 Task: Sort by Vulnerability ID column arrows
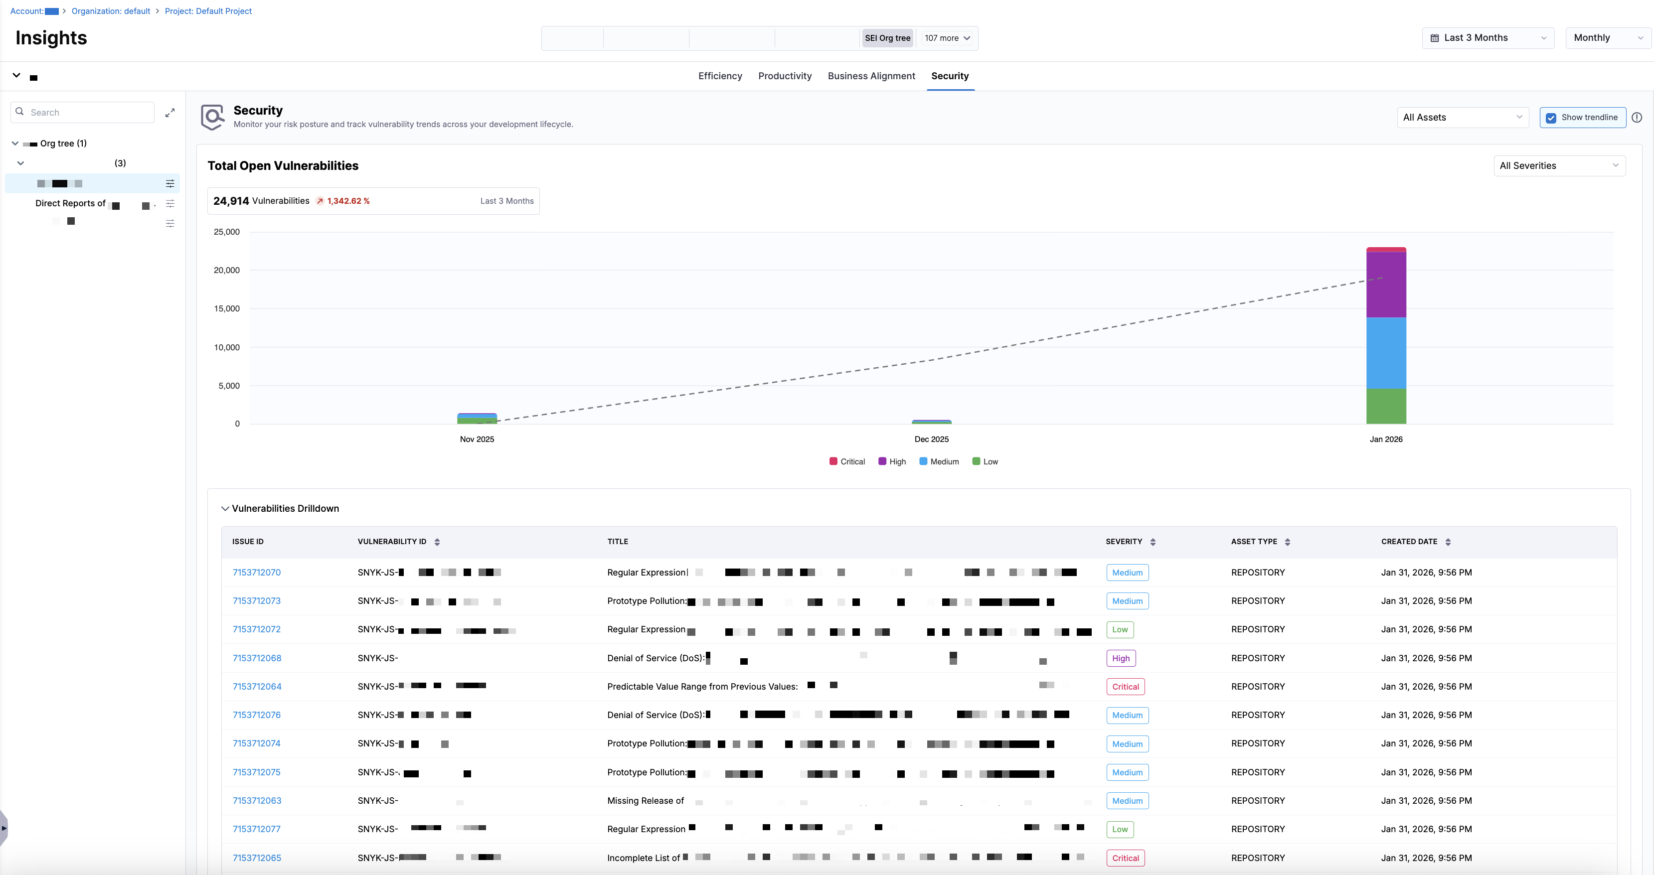click(x=437, y=542)
